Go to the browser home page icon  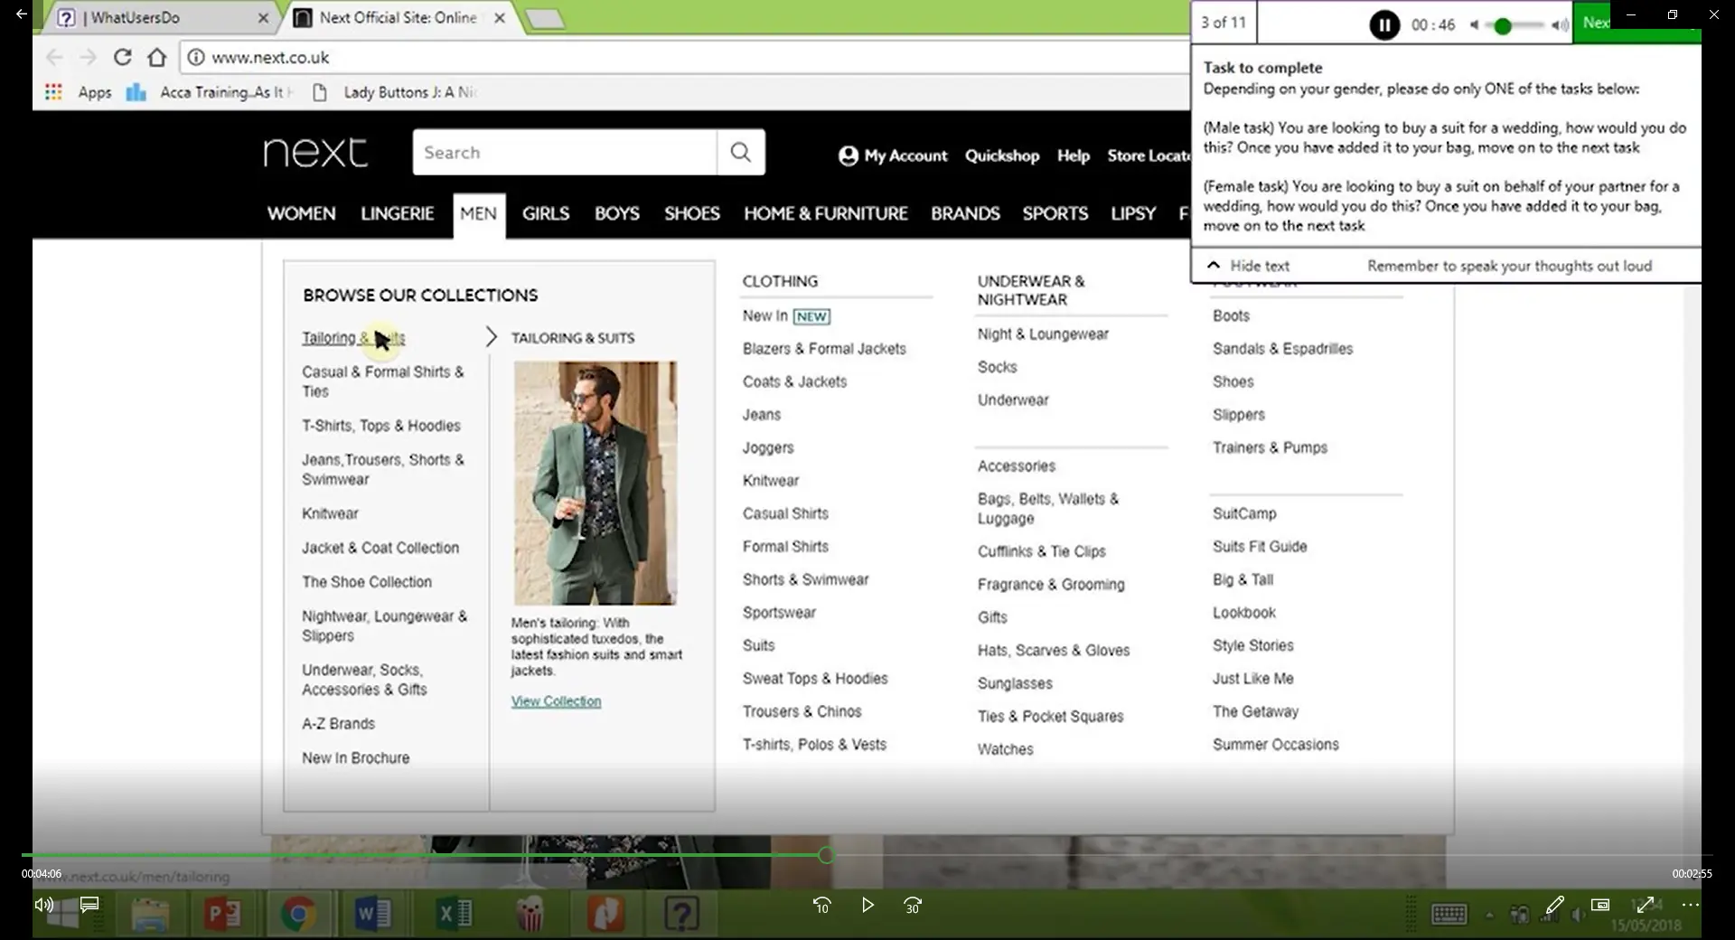(x=157, y=58)
